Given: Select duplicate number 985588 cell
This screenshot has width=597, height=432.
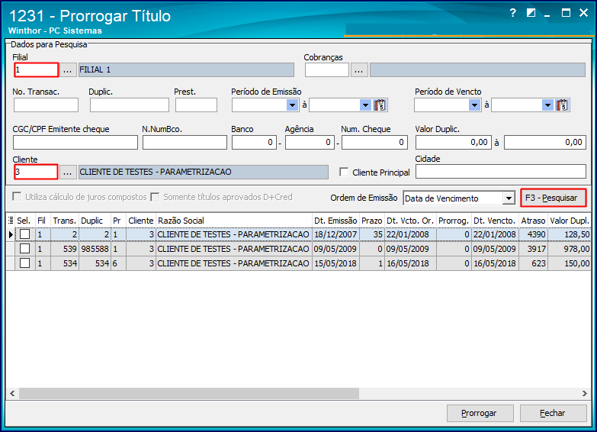Looking at the screenshot, I should (x=95, y=249).
